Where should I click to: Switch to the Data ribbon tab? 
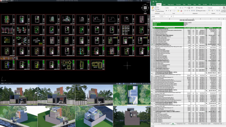(184, 5)
